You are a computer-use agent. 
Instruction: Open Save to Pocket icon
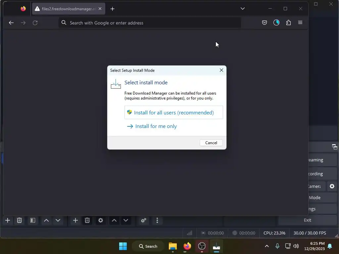pyautogui.click(x=265, y=22)
